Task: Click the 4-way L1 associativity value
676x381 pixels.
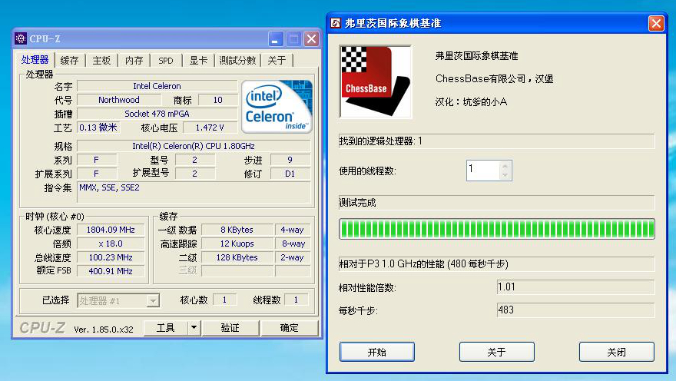Action: coord(293,230)
